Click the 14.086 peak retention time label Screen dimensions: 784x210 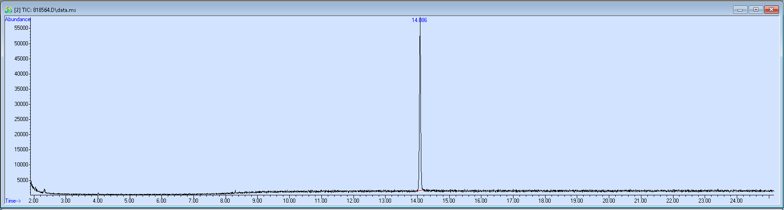click(x=419, y=20)
